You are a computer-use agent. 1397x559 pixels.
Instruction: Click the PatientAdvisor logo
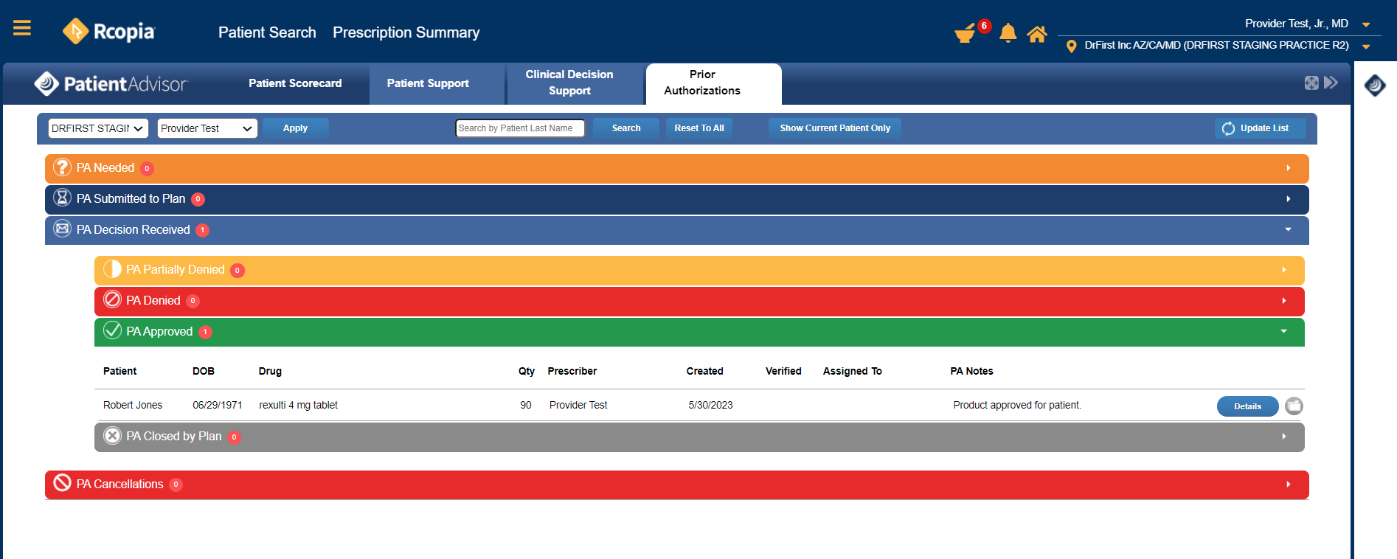pyautogui.click(x=111, y=84)
